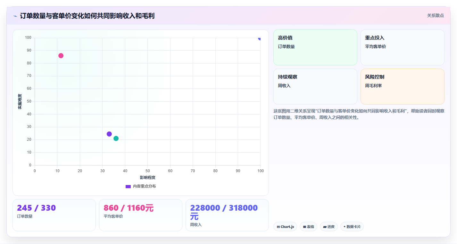Click the teal scatter data point
The width and height of the screenshot is (457, 244).
[116, 139]
